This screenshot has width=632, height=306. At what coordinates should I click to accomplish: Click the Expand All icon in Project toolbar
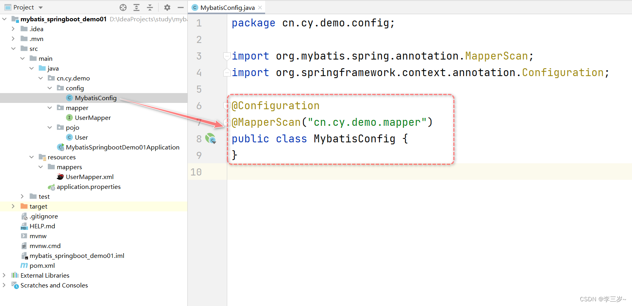[x=136, y=7]
